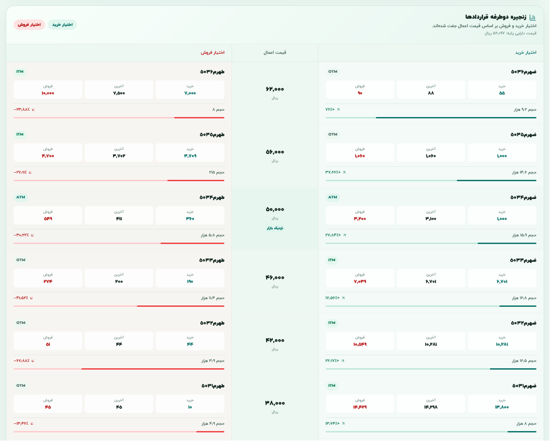Click the آخرین price cell of طهرم۵۰۳۵

point(119,152)
